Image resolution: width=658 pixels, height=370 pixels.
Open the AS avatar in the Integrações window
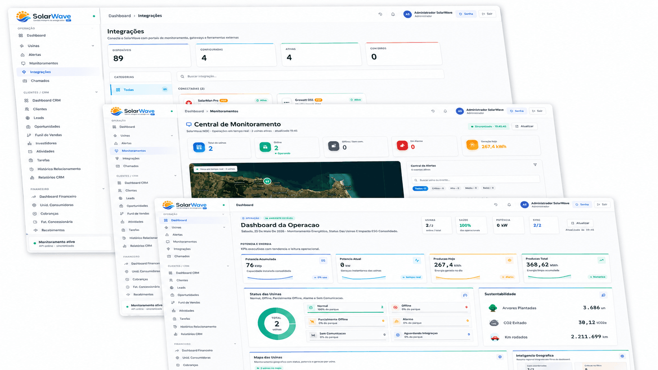point(407,14)
